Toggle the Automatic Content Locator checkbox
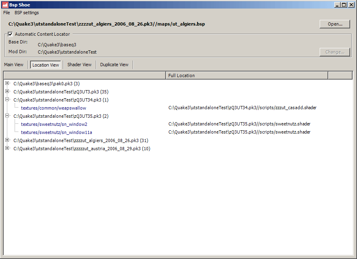357x259 pixels. 11,34
